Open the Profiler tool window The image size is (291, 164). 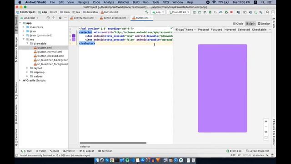[x=69, y=151]
